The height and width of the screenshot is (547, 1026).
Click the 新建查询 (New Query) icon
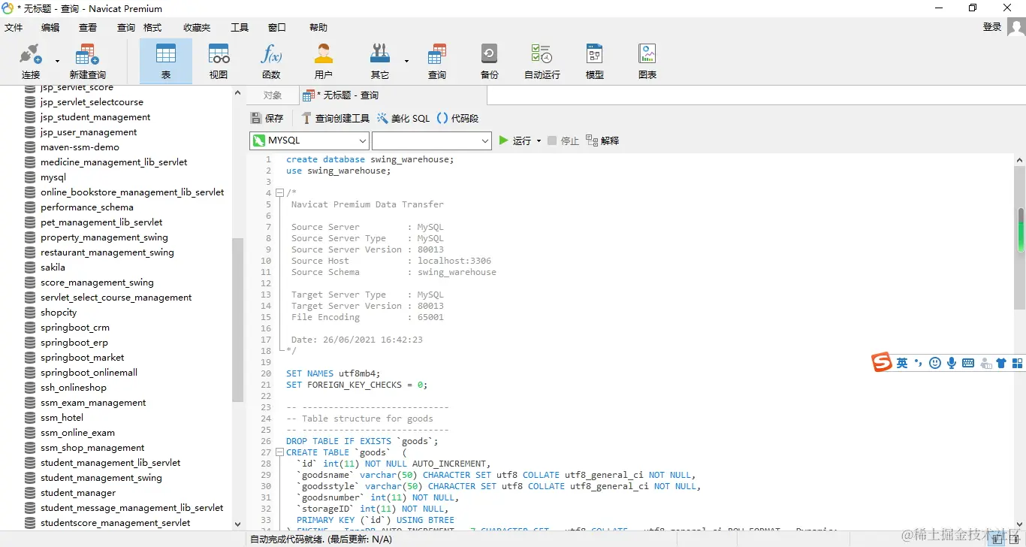click(x=87, y=61)
